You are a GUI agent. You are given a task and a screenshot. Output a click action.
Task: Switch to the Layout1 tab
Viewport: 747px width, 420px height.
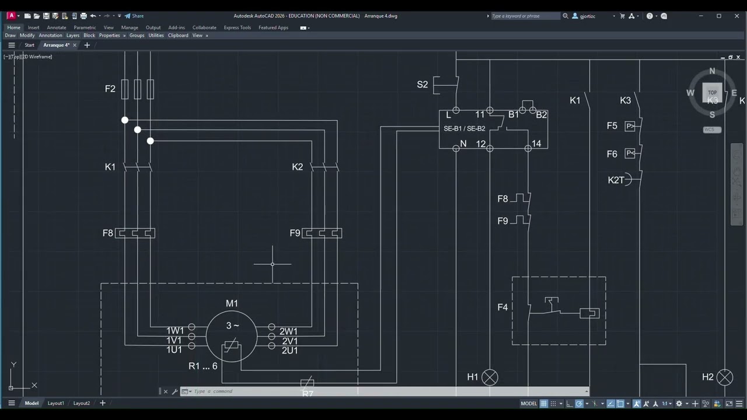point(55,403)
